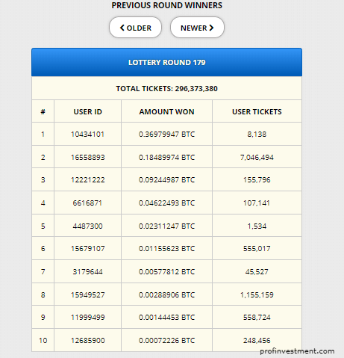Click the NEWER rounds button

click(x=197, y=28)
